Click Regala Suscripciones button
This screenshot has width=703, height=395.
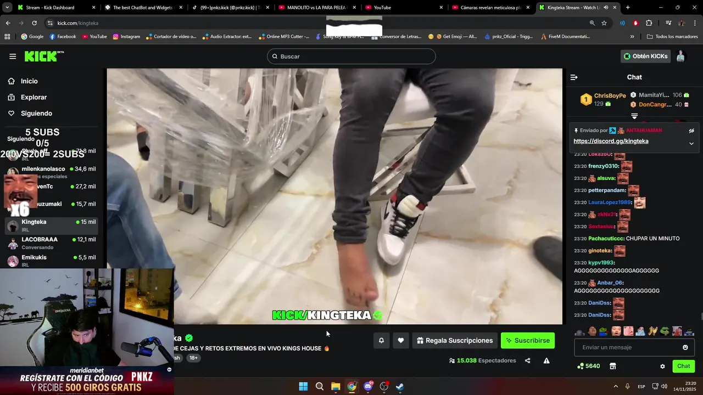click(455, 341)
